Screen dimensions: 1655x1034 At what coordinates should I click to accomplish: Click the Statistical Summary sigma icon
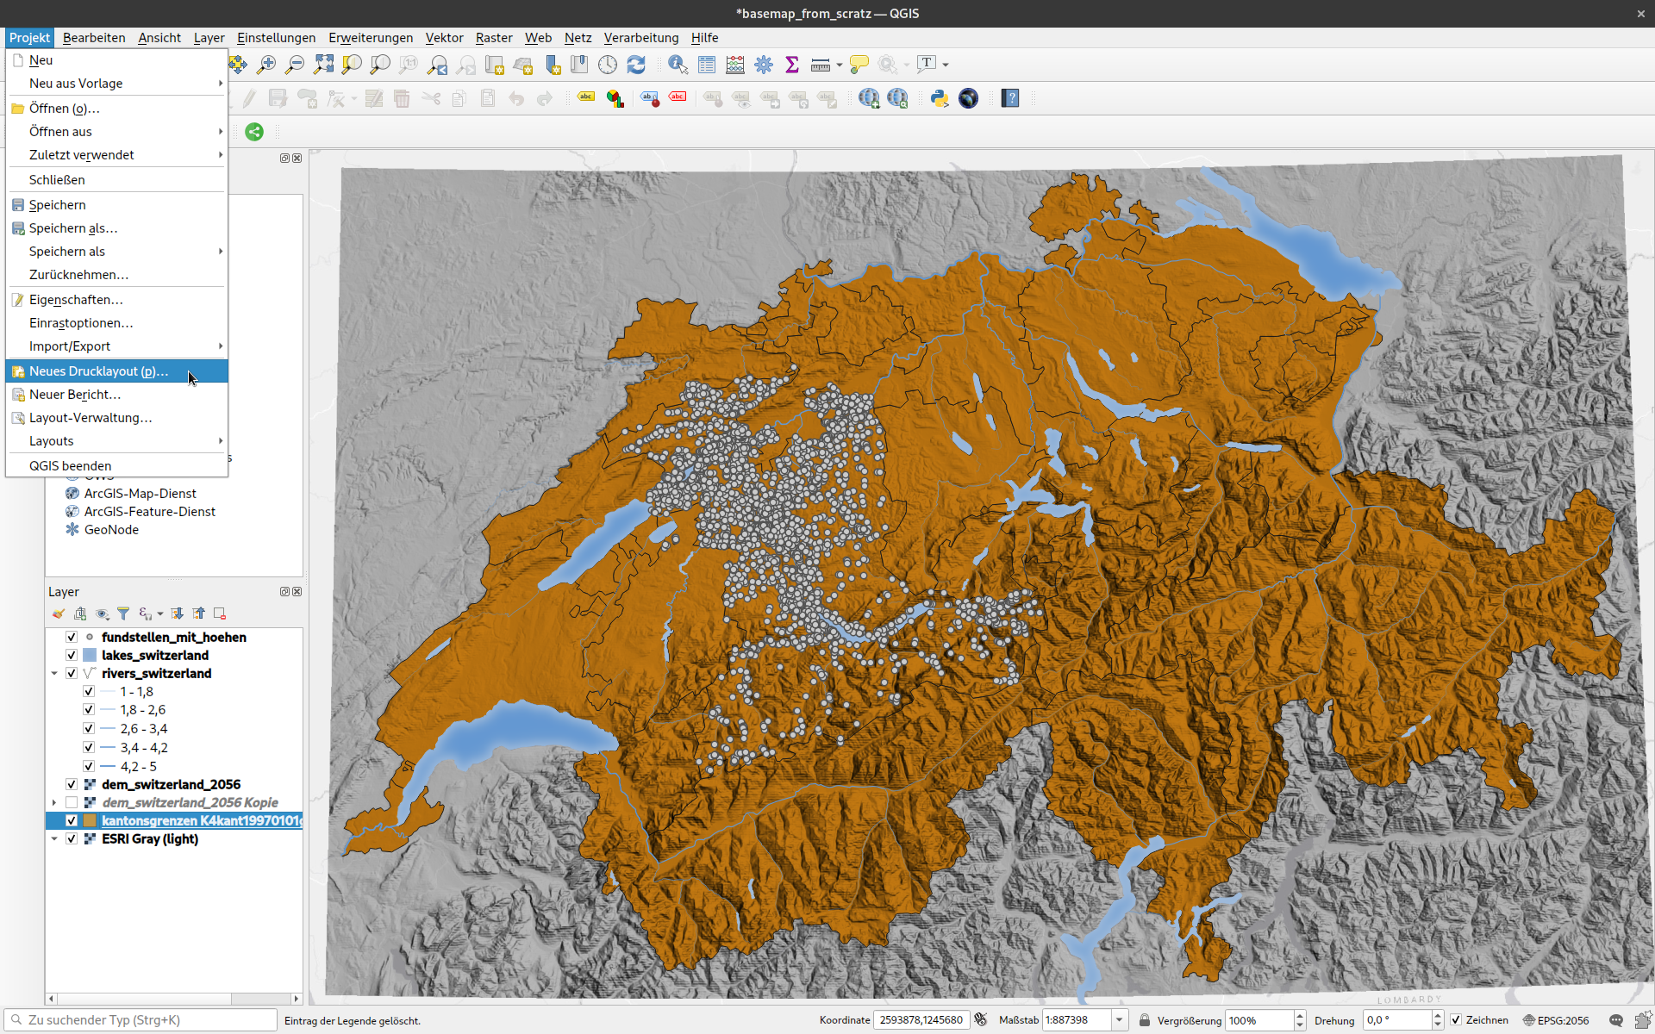pyautogui.click(x=792, y=65)
